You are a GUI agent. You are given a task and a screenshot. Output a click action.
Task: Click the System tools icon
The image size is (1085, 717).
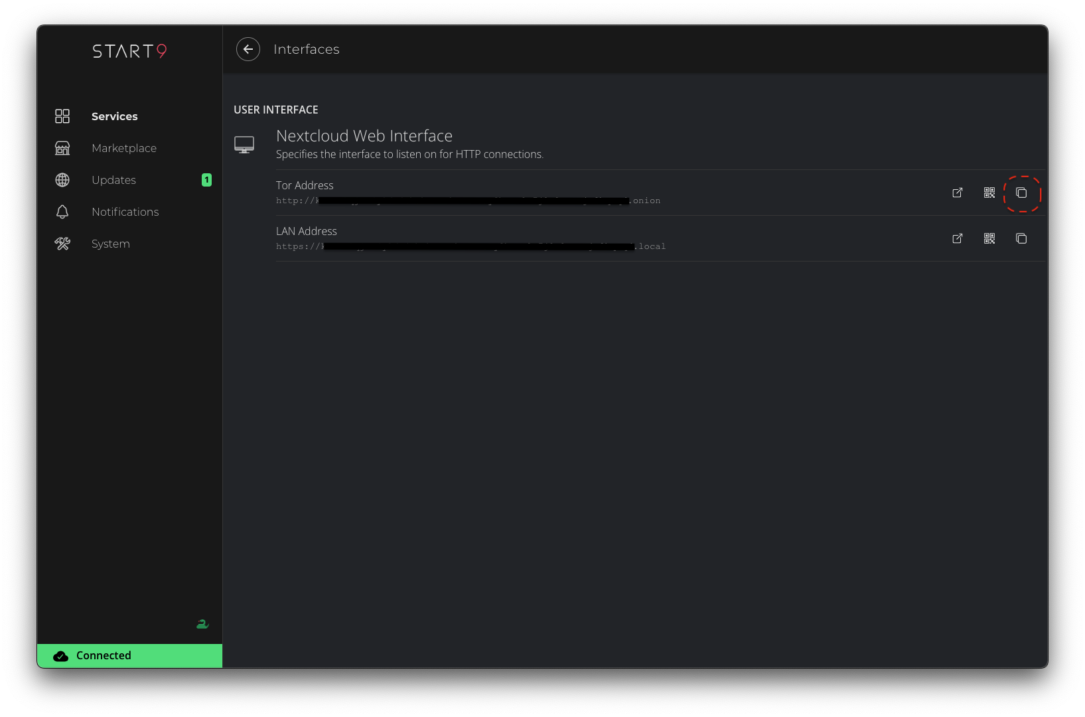[x=62, y=244]
